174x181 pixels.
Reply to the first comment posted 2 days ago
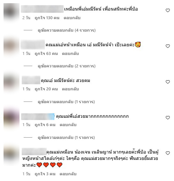tap(72, 18)
